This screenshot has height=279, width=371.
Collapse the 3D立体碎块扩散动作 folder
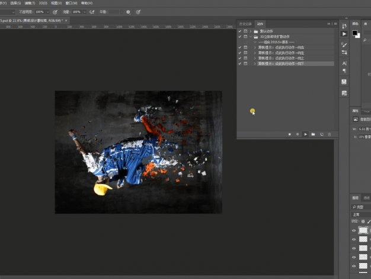pyautogui.click(x=251, y=37)
